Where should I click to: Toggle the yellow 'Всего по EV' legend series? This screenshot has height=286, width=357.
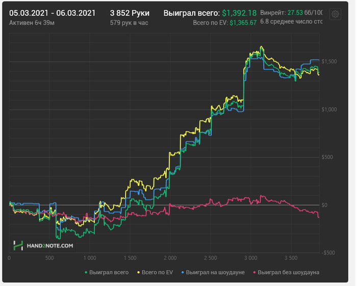point(155,272)
